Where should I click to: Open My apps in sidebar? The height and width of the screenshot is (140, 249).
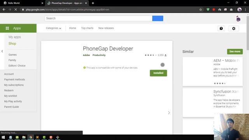[x=15, y=37]
